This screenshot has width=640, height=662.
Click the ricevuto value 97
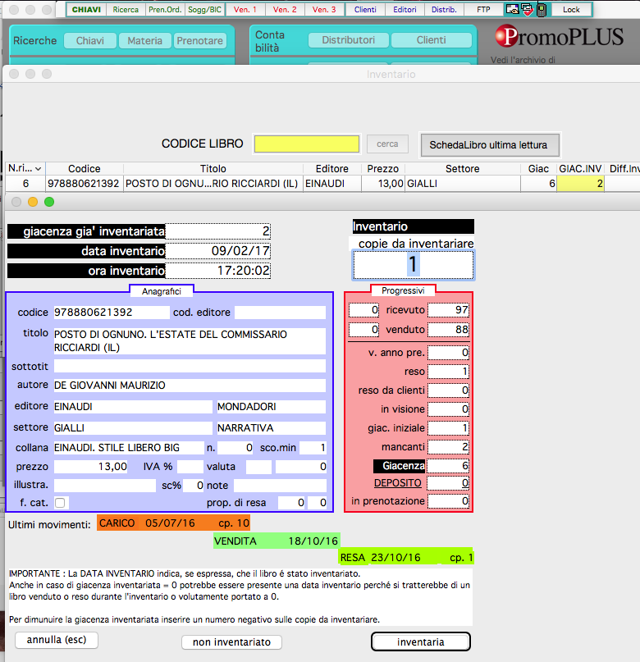pyautogui.click(x=448, y=310)
